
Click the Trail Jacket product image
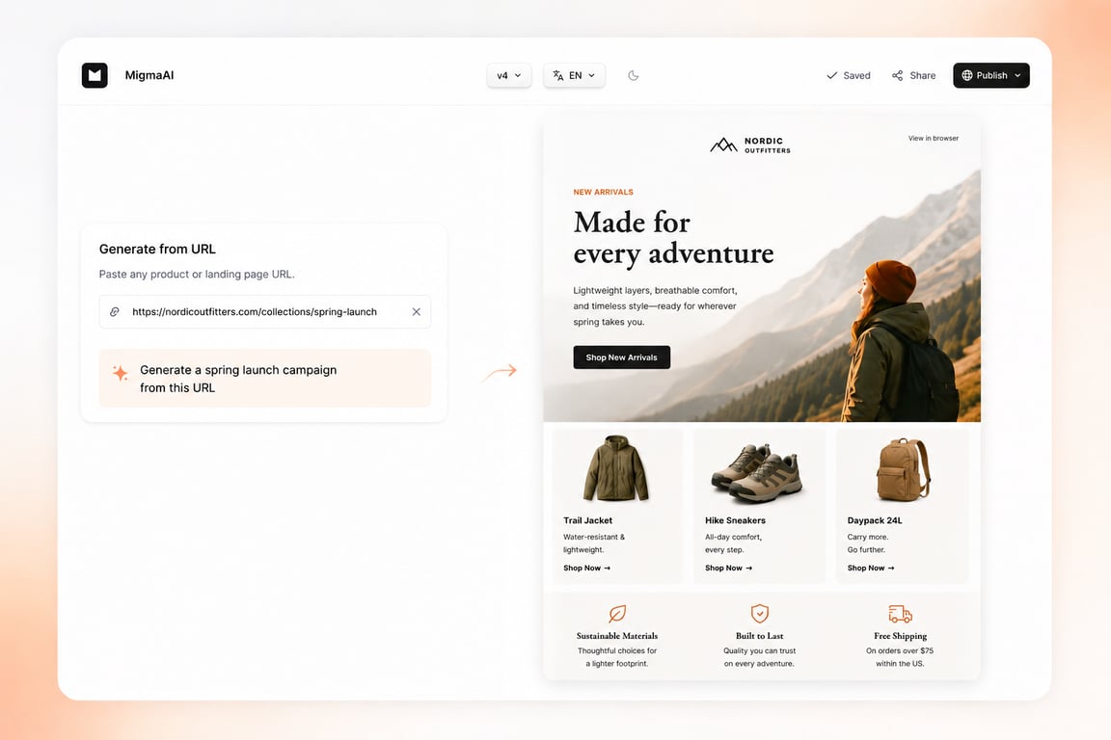[x=616, y=469]
